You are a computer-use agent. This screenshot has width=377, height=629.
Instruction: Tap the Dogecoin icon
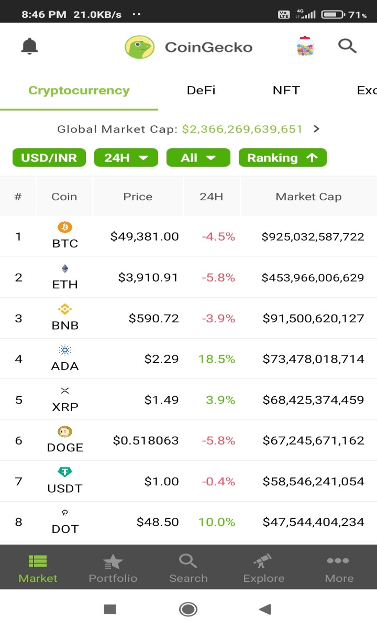coord(65,431)
